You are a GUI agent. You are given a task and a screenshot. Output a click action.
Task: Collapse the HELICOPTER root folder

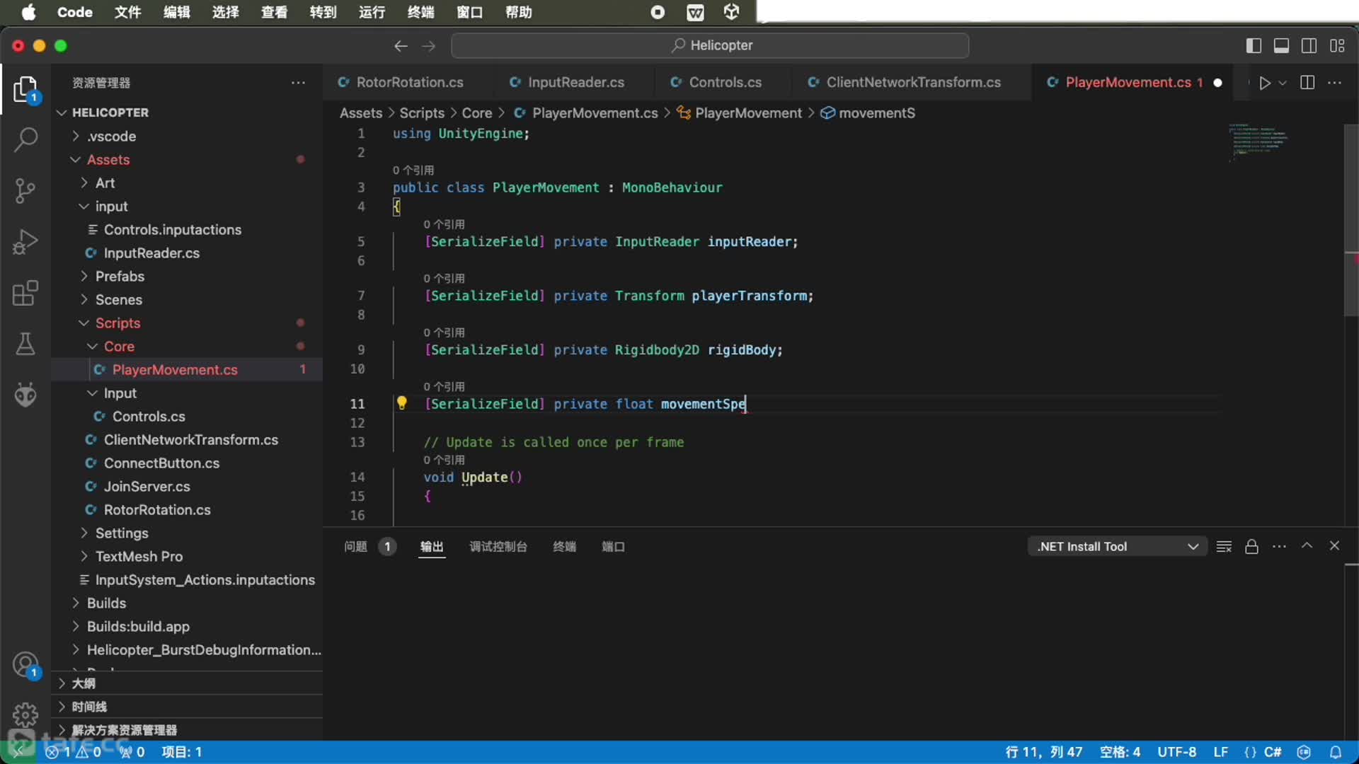click(x=110, y=112)
